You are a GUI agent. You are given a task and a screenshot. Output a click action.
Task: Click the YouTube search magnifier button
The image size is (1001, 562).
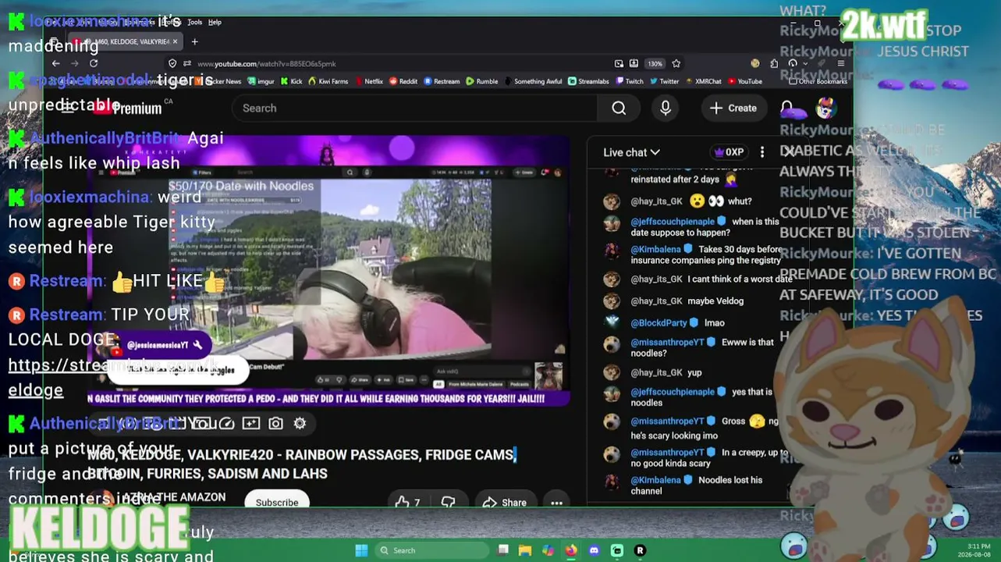[x=619, y=108]
